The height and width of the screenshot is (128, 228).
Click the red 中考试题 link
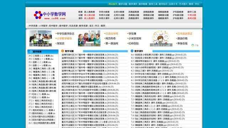[192, 15]
